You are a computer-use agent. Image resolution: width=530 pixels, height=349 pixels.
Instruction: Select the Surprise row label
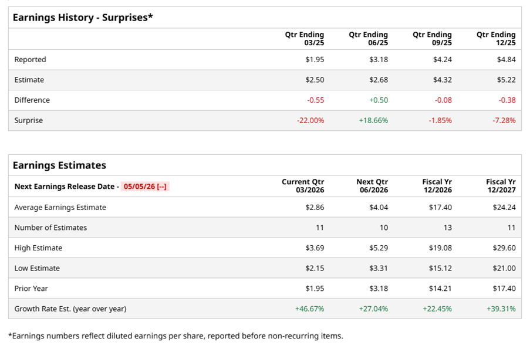(x=29, y=120)
